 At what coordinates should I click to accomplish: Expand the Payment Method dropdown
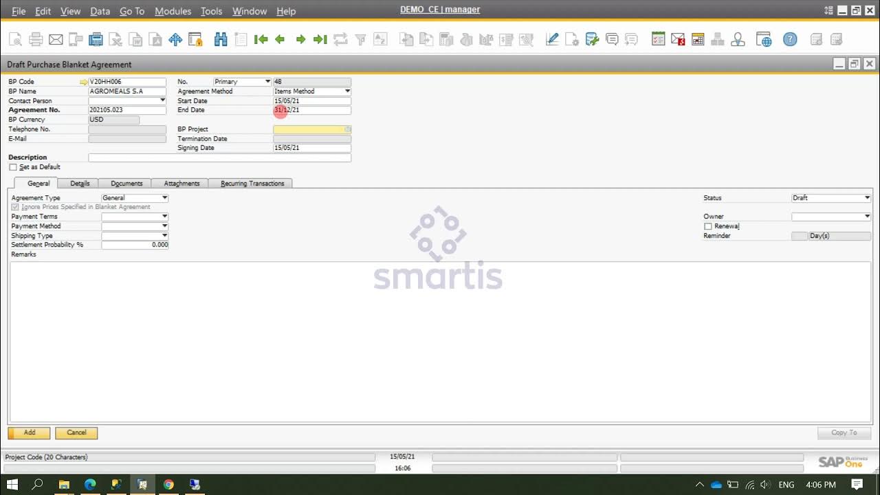164,226
